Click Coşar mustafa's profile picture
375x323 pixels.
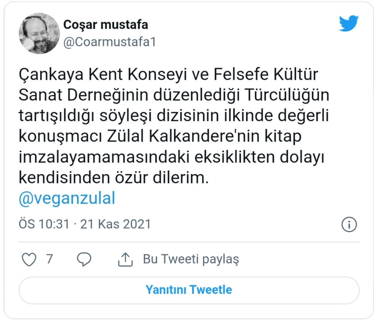pyautogui.click(x=39, y=33)
